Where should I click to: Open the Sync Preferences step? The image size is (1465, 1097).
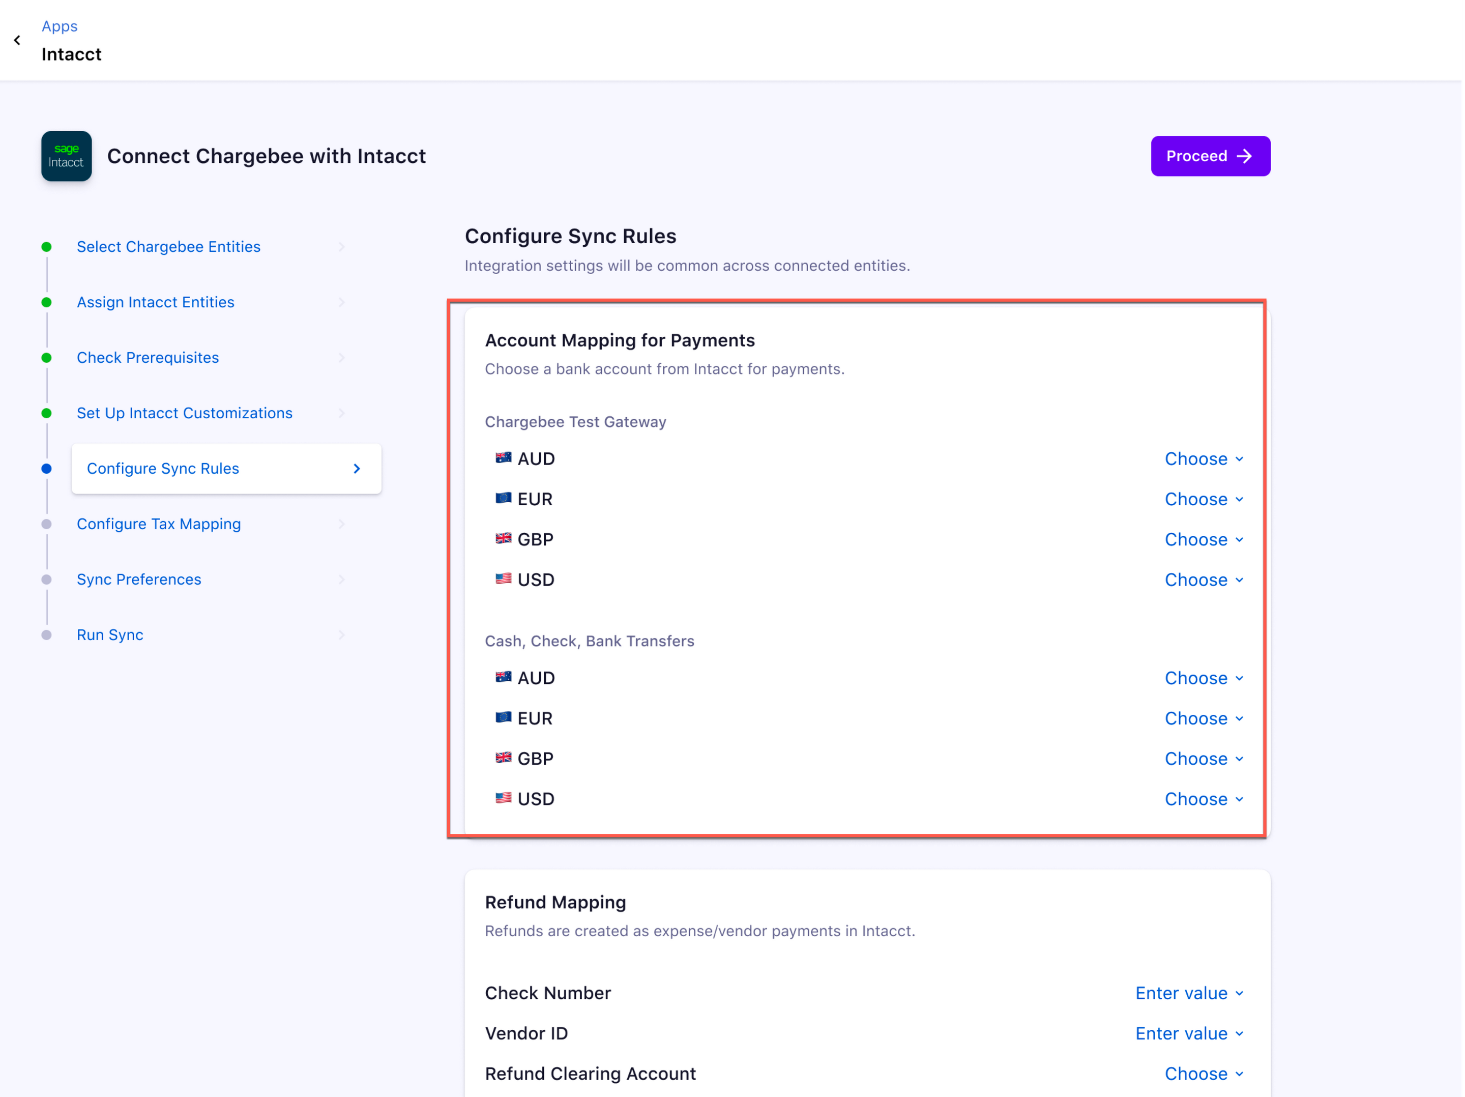[139, 580]
